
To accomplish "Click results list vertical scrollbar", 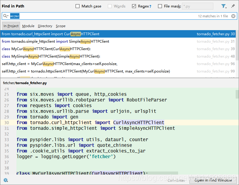I will click(237, 46).
